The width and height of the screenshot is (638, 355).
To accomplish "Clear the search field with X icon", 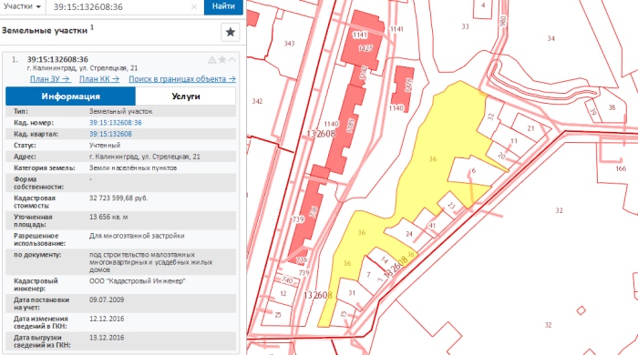I will (194, 7).
